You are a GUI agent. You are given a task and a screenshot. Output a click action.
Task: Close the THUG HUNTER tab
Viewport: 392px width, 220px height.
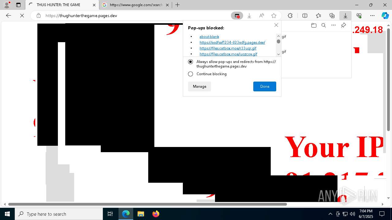click(x=94, y=5)
